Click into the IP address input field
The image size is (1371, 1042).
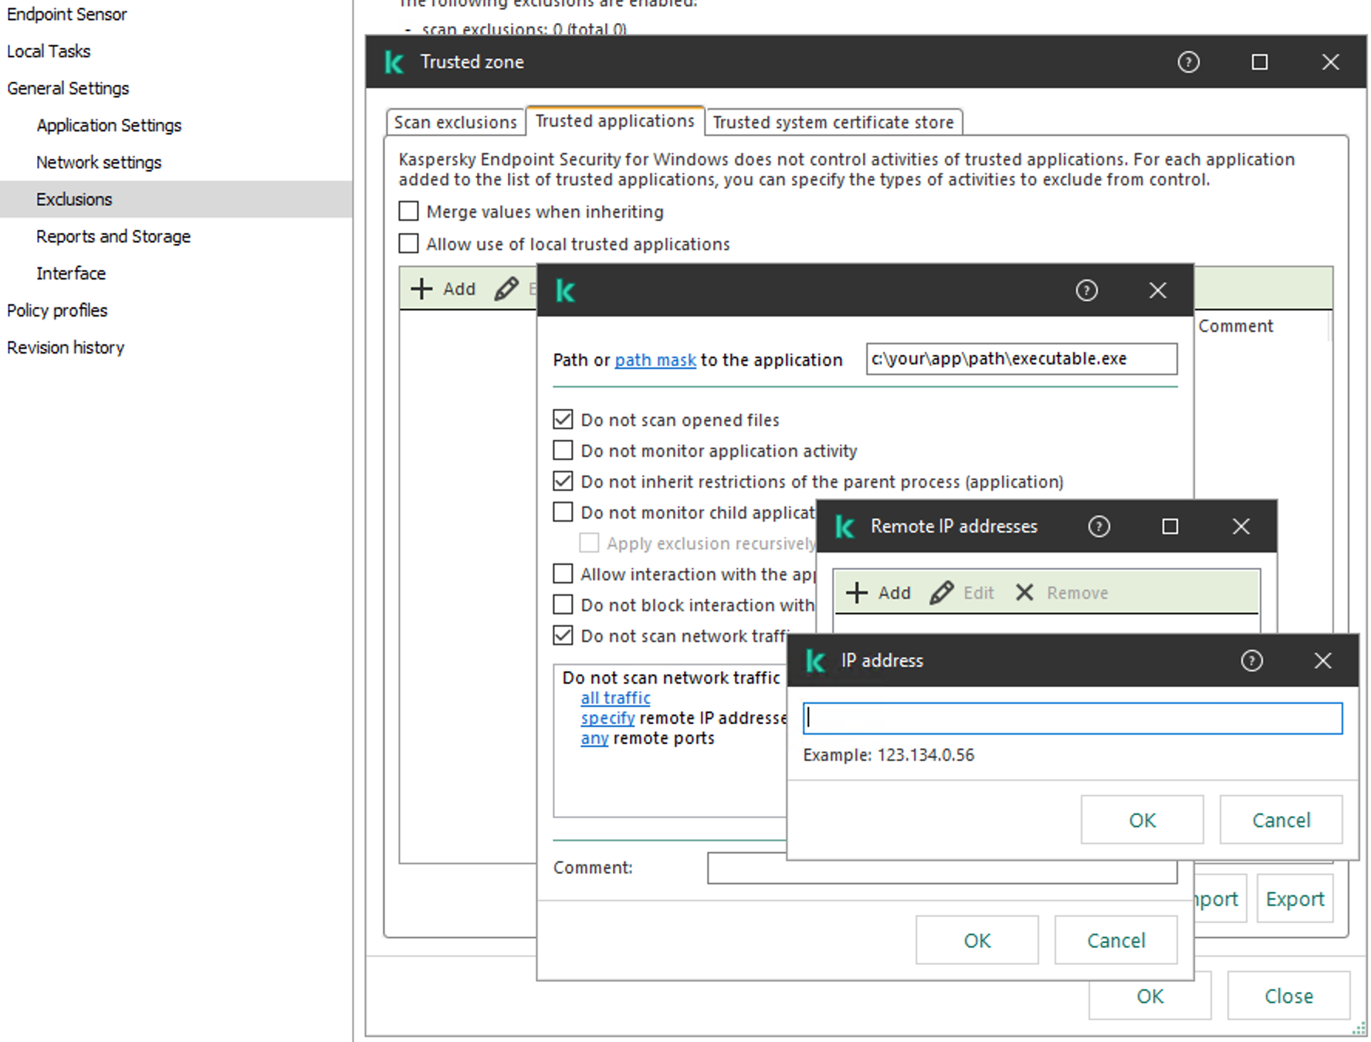pos(1071,719)
